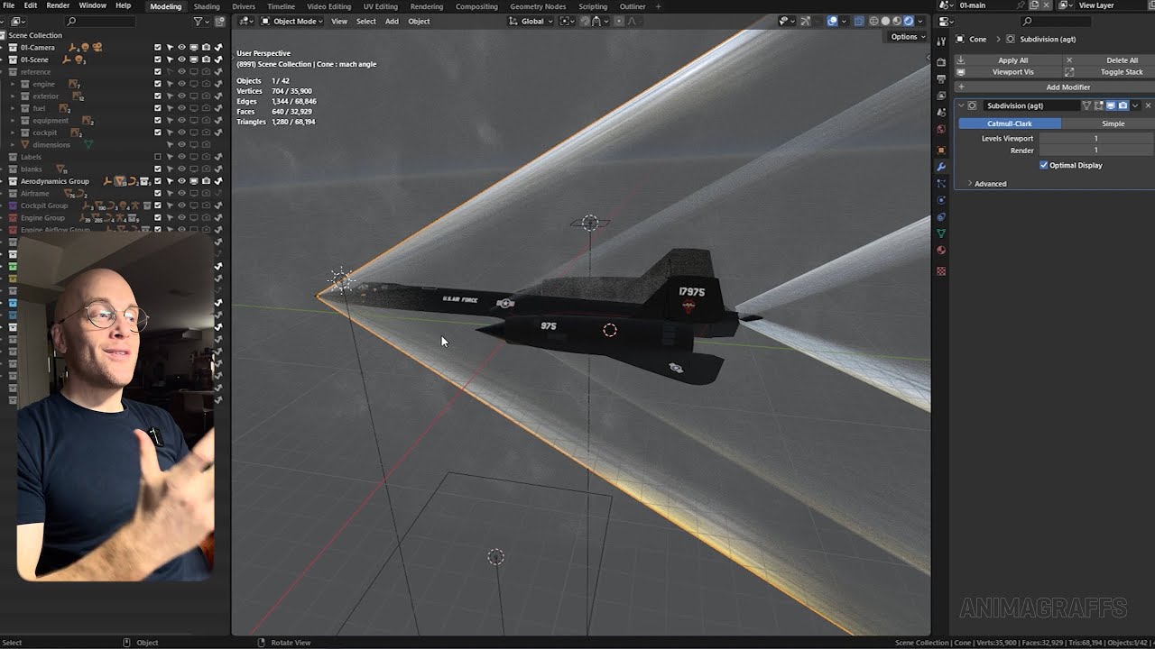Viewport: 1155px width, 649px height.
Task: Uncheck the engine collection checkbox
Action: pos(158,84)
